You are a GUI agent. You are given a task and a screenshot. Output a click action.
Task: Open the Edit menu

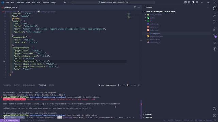point(13,2)
